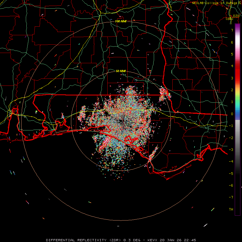Select the -5 dB scale label
This screenshot has height=242, width=242.
tap(231, 174)
